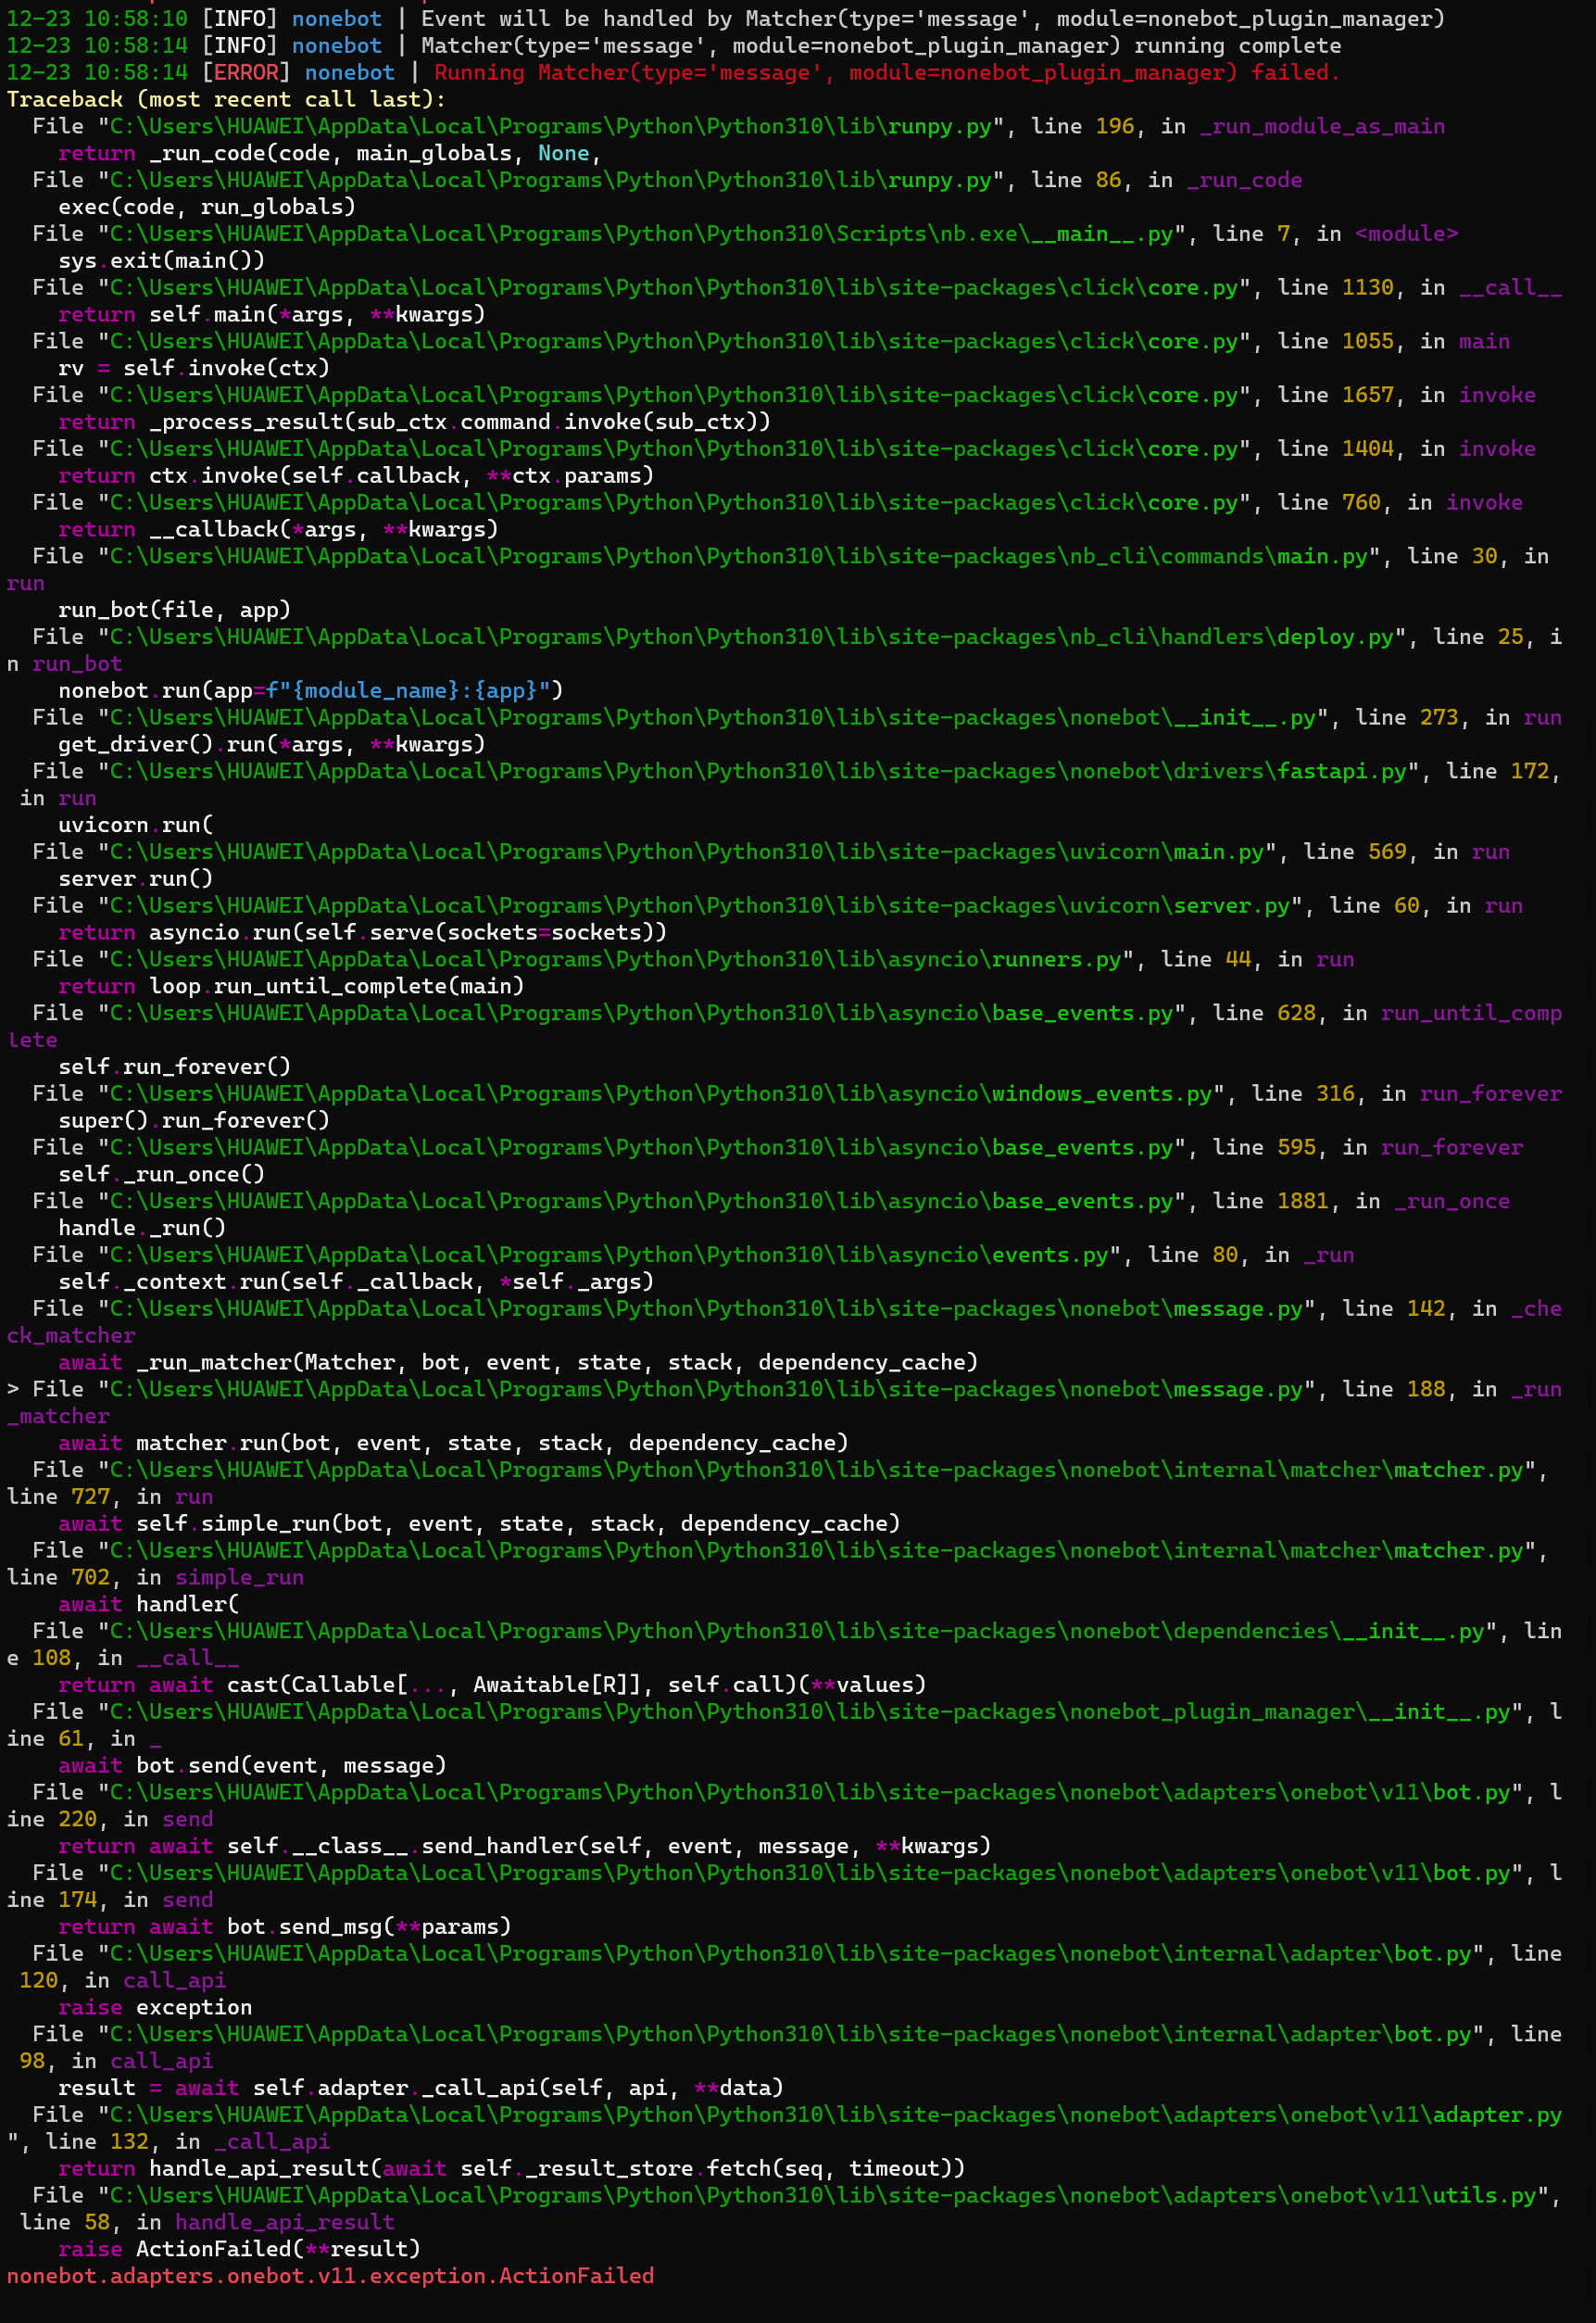This screenshot has width=1596, height=2323.
Task: Click line number '628' in the traceback
Action: click(x=1296, y=1014)
